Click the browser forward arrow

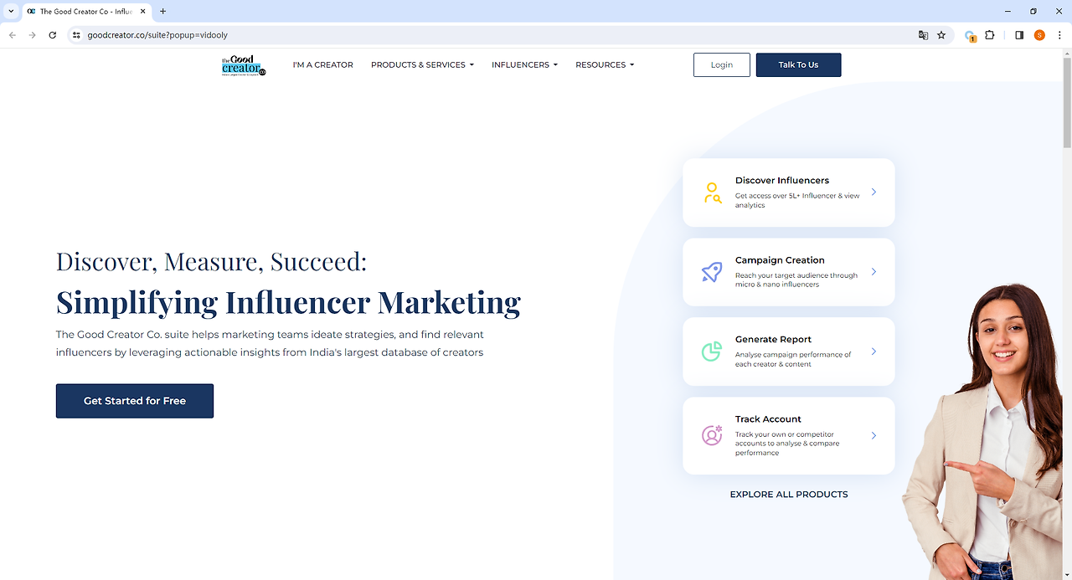(x=32, y=35)
